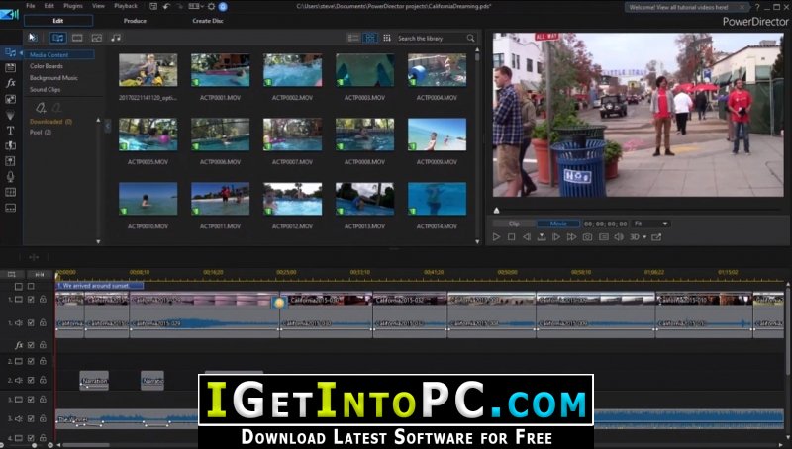Switch library to large thumbnail view
The height and width of the screenshot is (449, 792).
click(x=370, y=38)
